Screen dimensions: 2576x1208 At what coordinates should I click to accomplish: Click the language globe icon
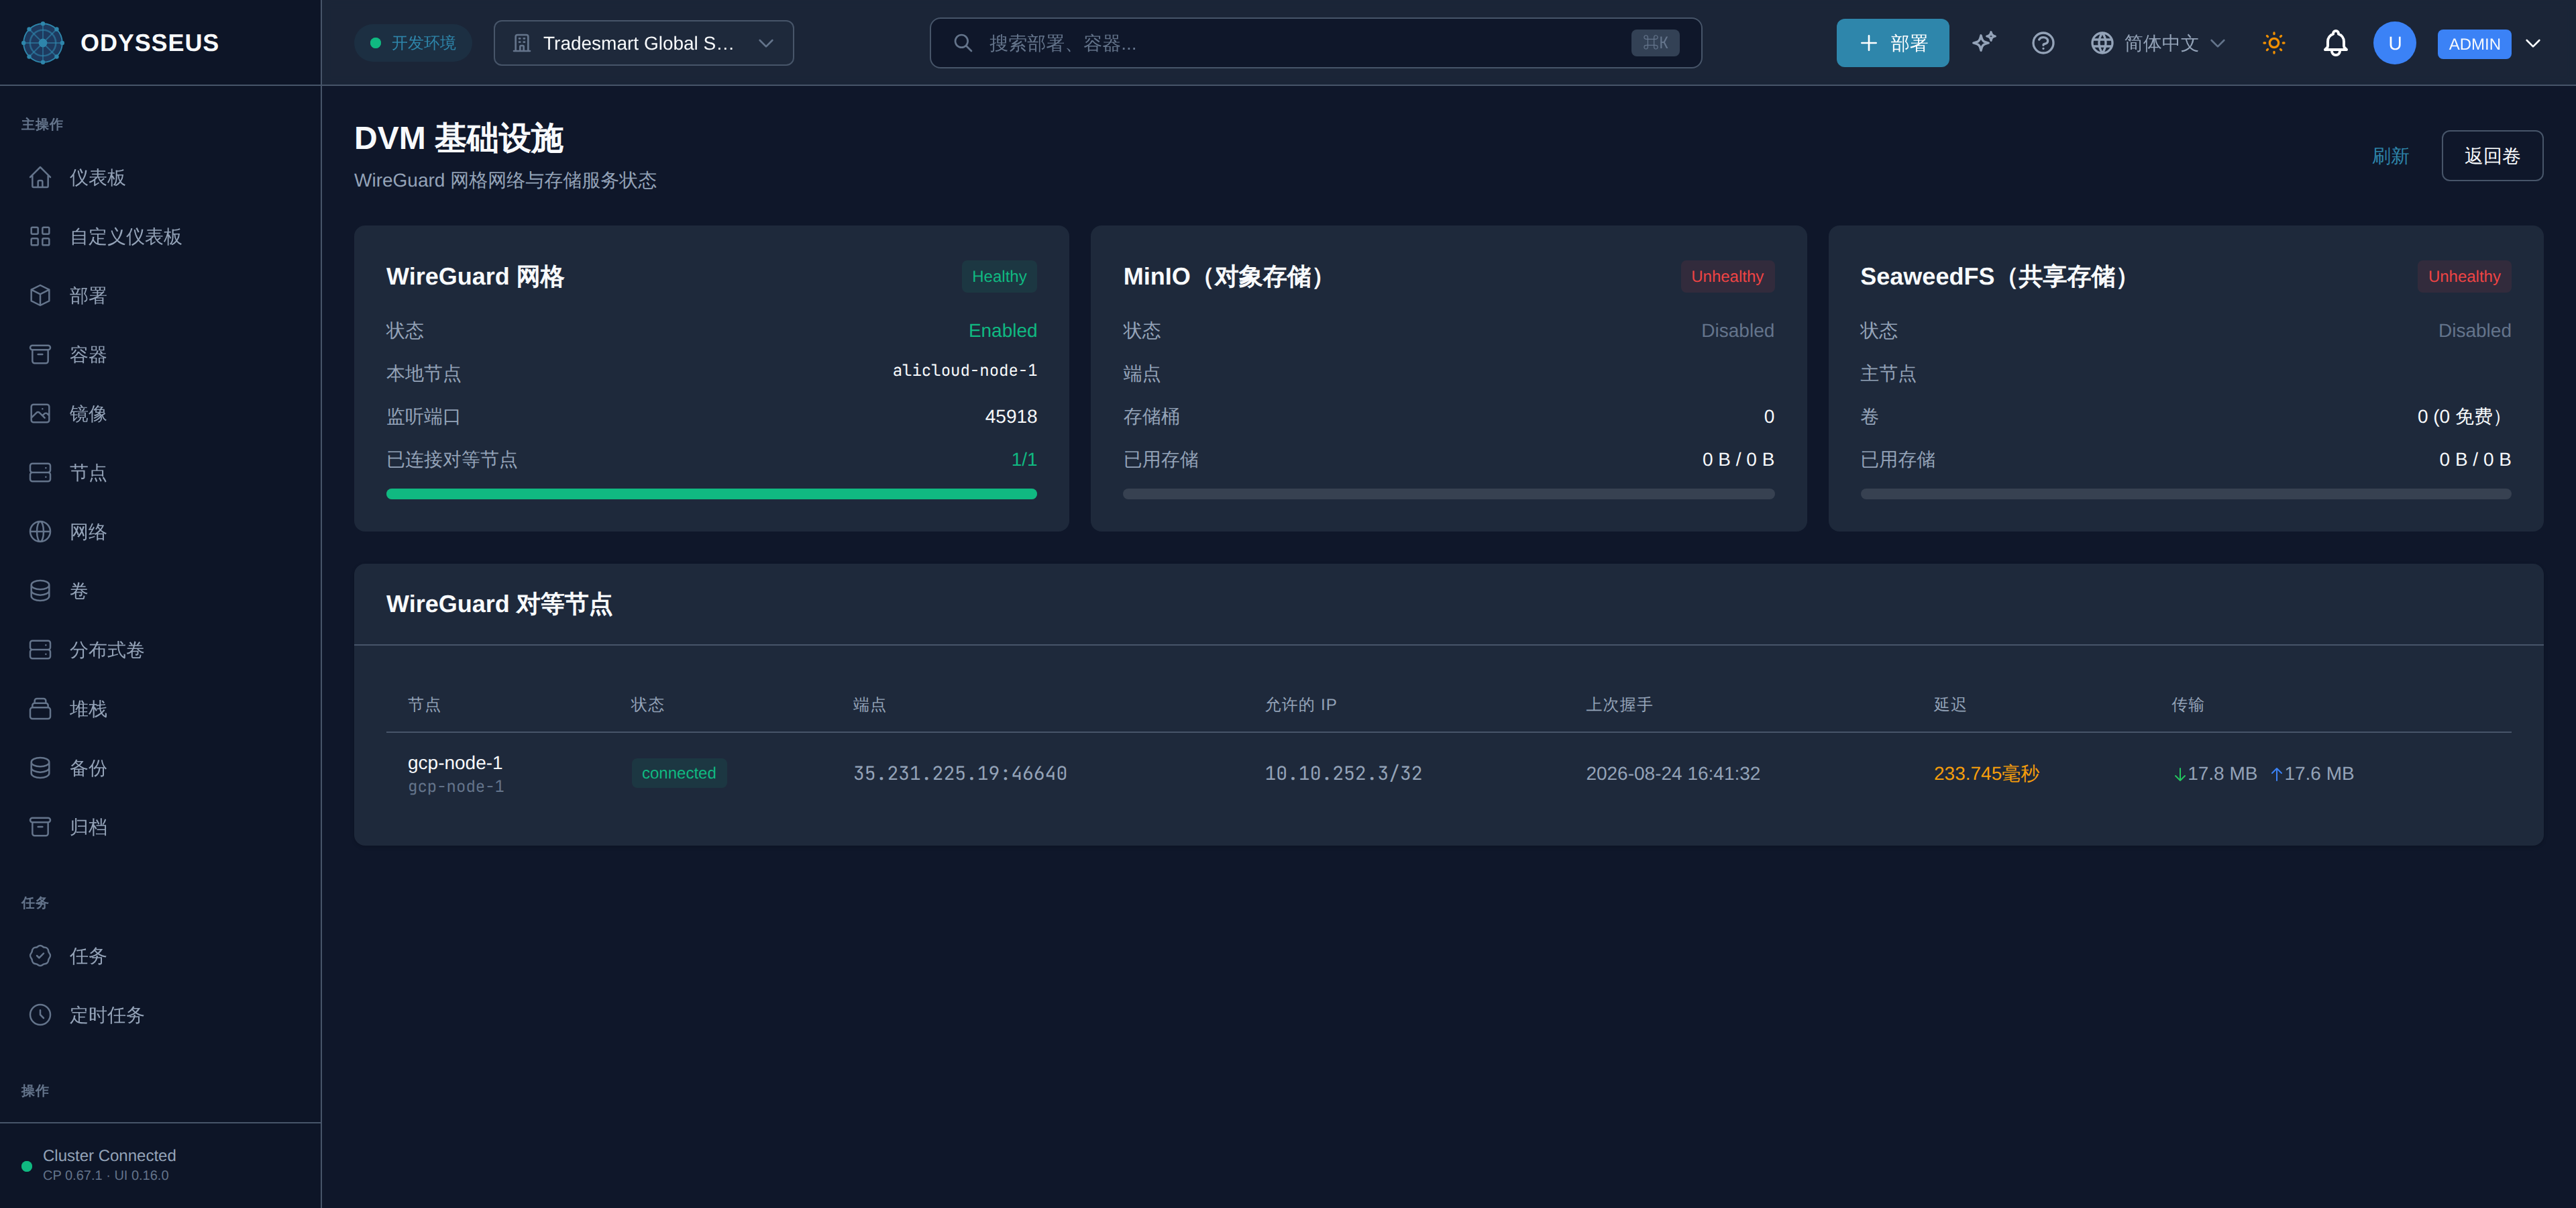tap(2102, 43)
